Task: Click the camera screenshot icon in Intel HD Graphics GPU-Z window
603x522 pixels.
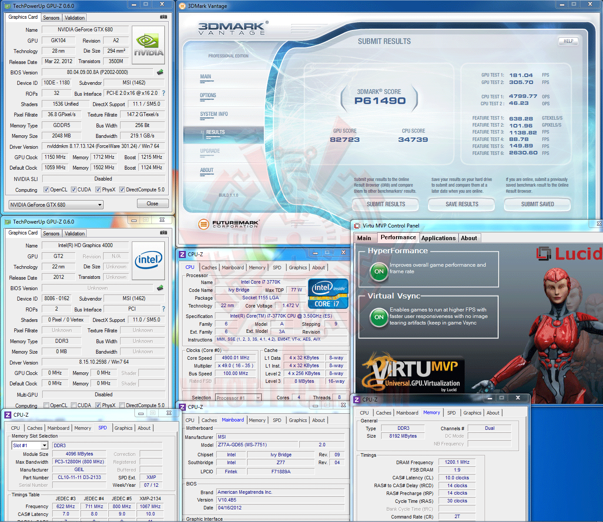Action: click(164, 233)
